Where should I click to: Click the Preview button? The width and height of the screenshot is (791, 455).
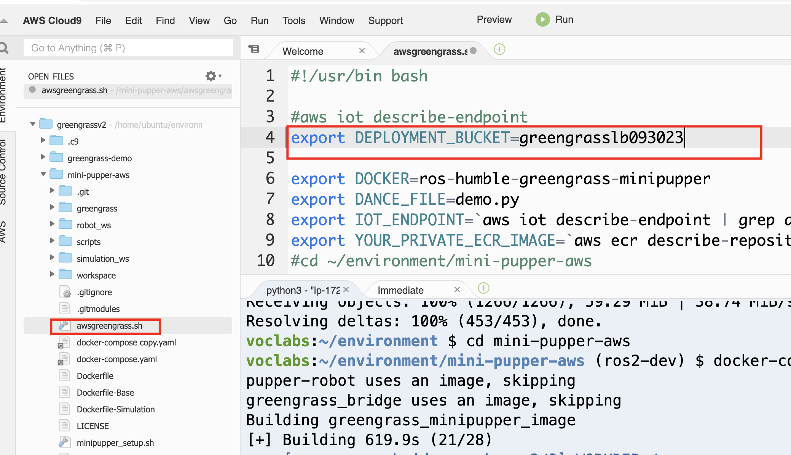coord(494,19)
